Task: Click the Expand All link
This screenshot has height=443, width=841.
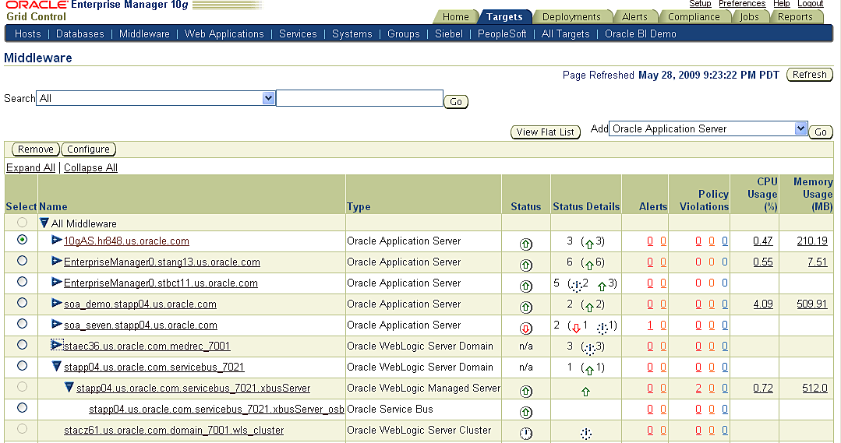Action: click(30, 167)
